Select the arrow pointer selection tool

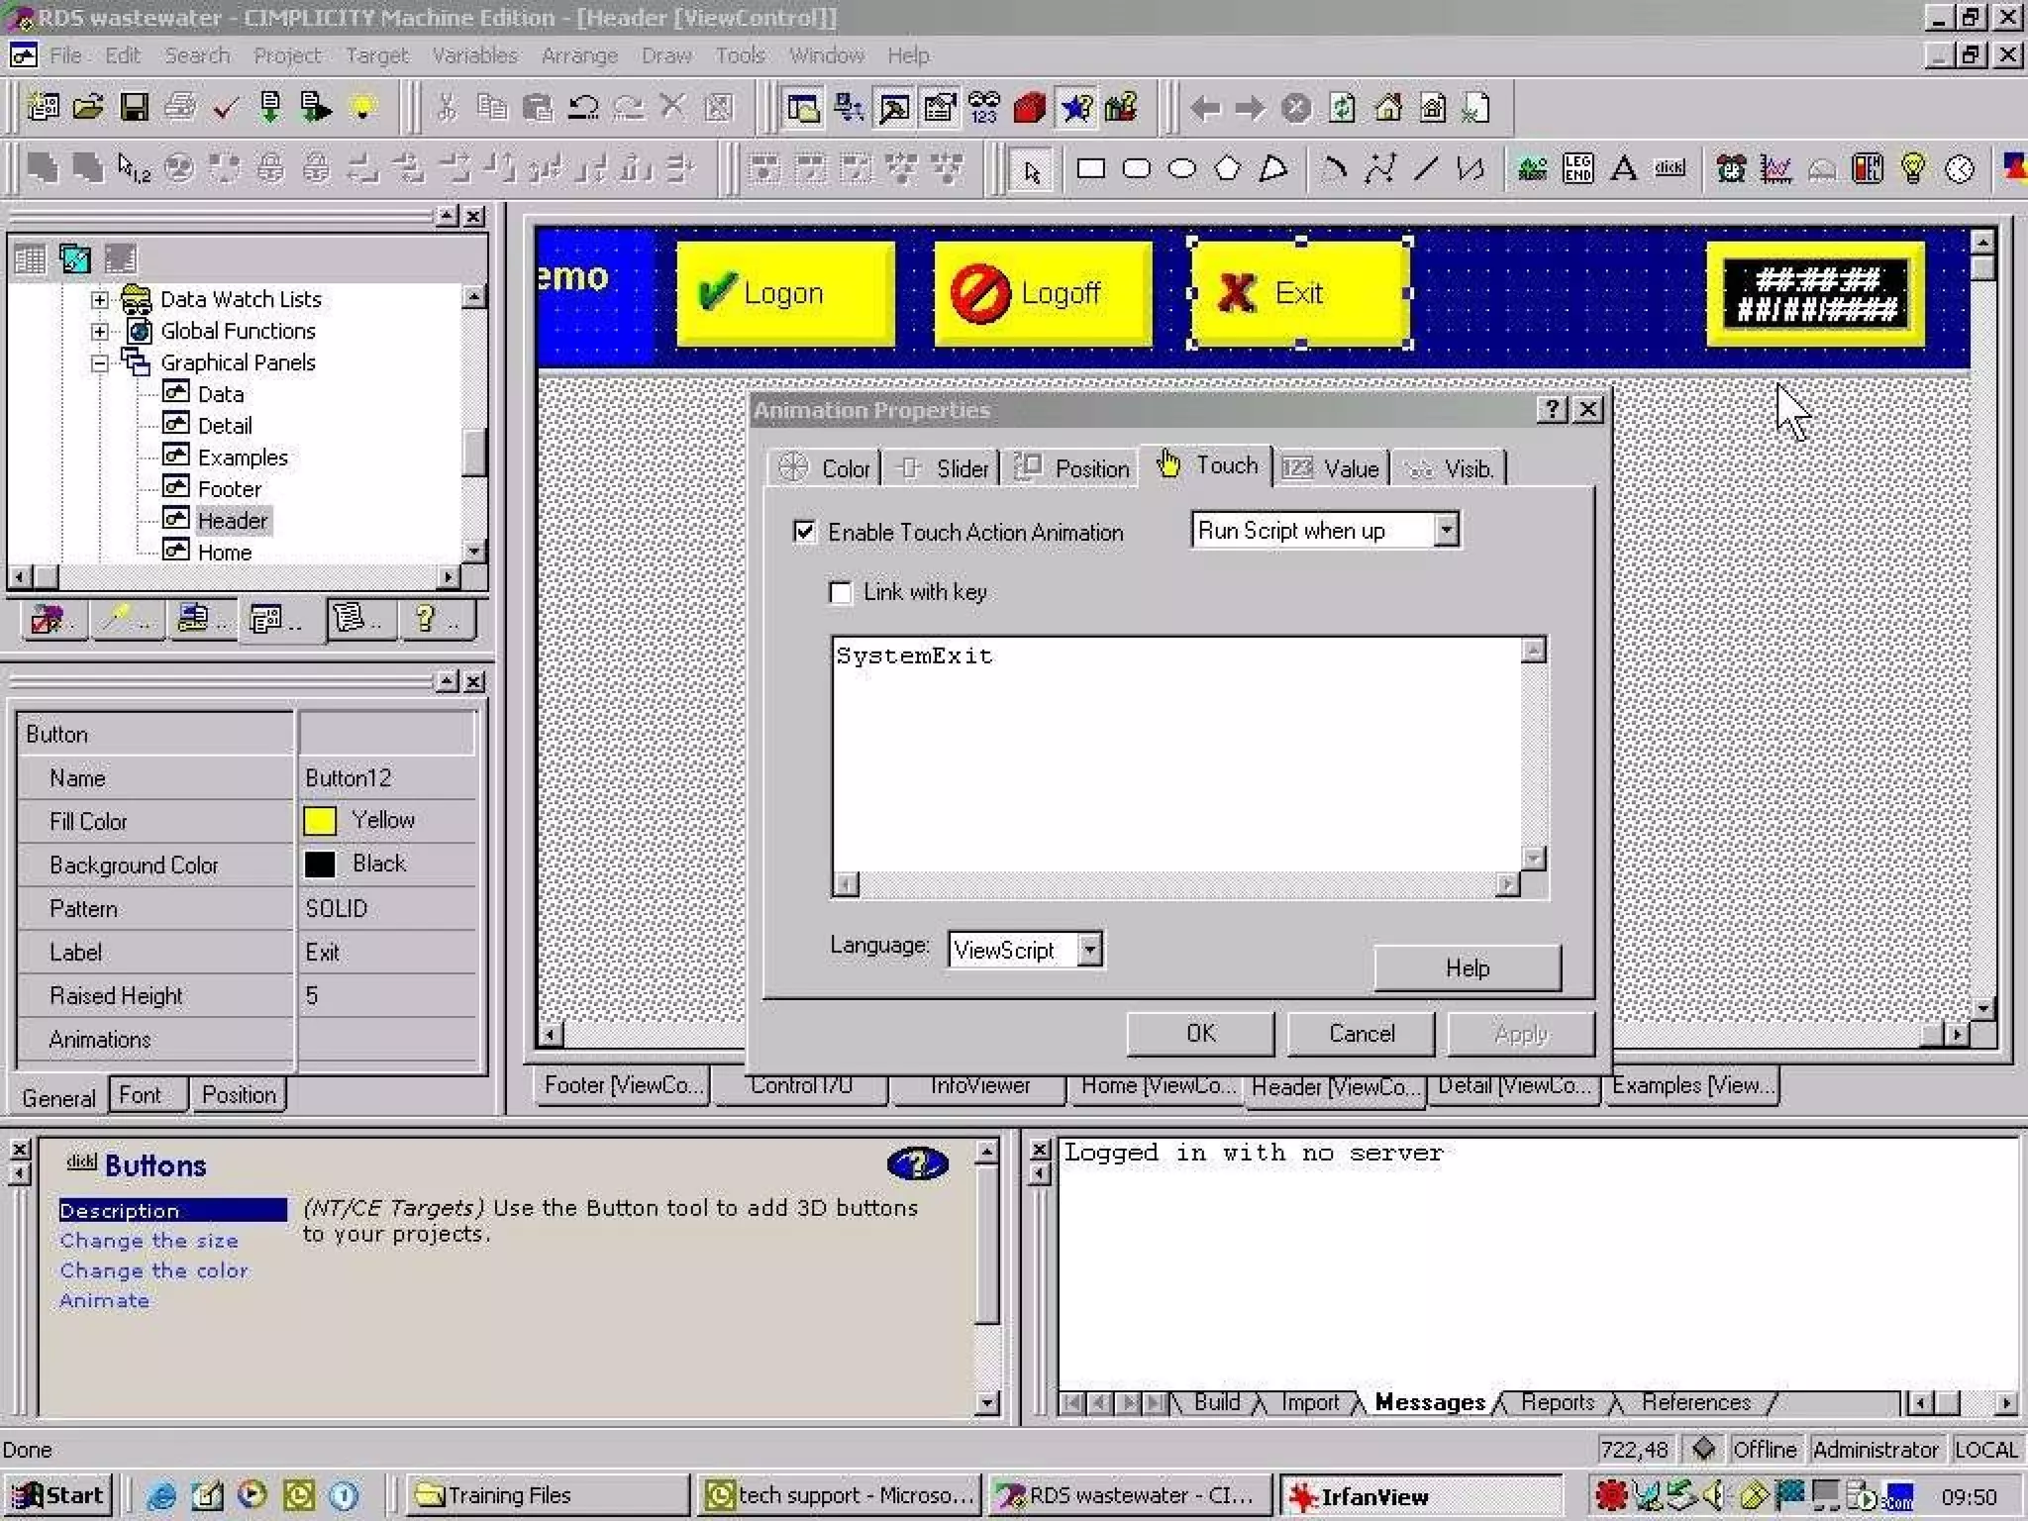(x=1032, y=171)
